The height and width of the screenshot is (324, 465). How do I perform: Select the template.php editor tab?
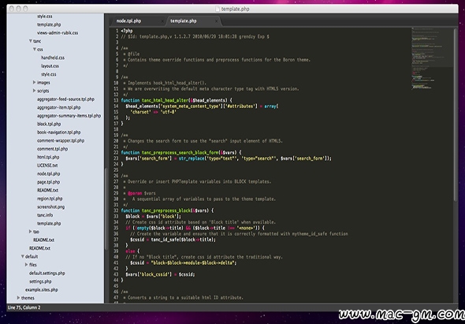(x=184, y=21)
